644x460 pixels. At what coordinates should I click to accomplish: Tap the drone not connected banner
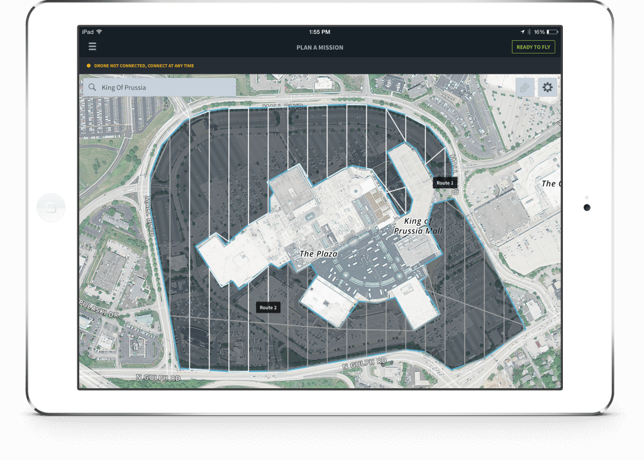[x=143, y=66]
